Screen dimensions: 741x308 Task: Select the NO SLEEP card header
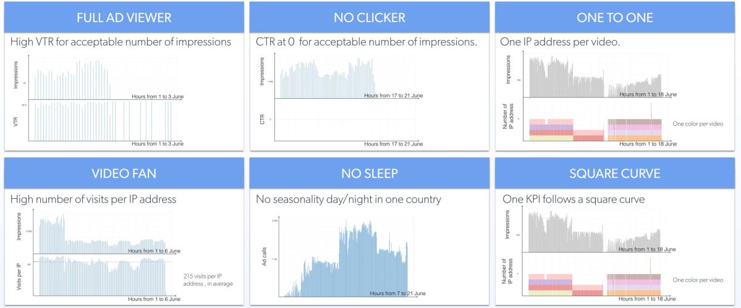tap(369, 173)
